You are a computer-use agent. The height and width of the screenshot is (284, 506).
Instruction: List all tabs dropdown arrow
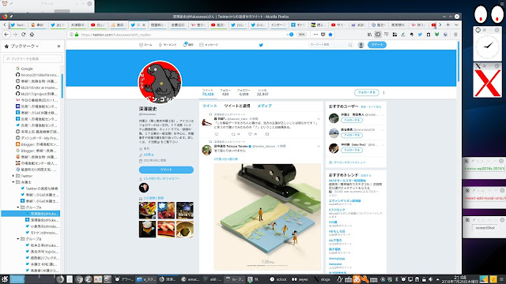[456, 24]
